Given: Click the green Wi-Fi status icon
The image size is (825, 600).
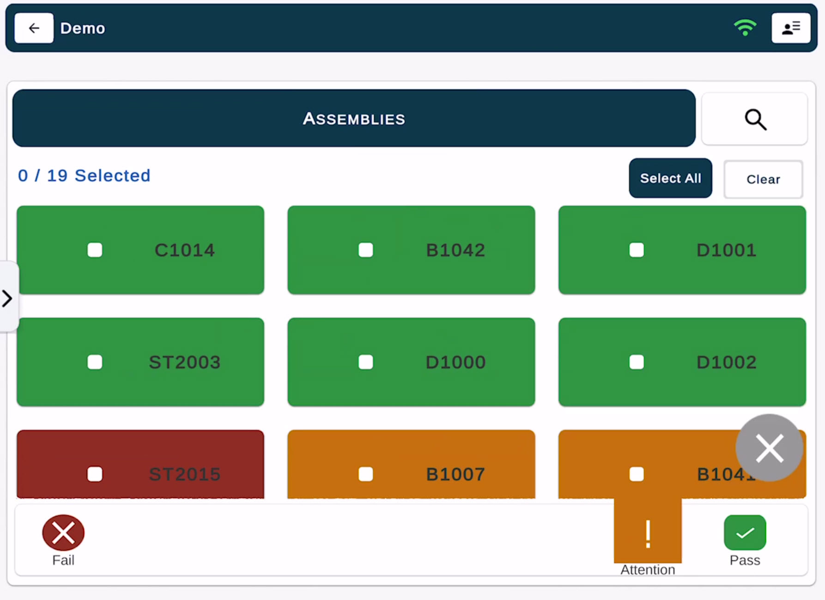Looking at the screenshot, I should coord(745,28).
